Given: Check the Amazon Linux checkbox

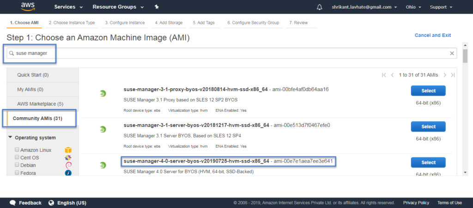Looking at the screenshot, I should [17, 150].
